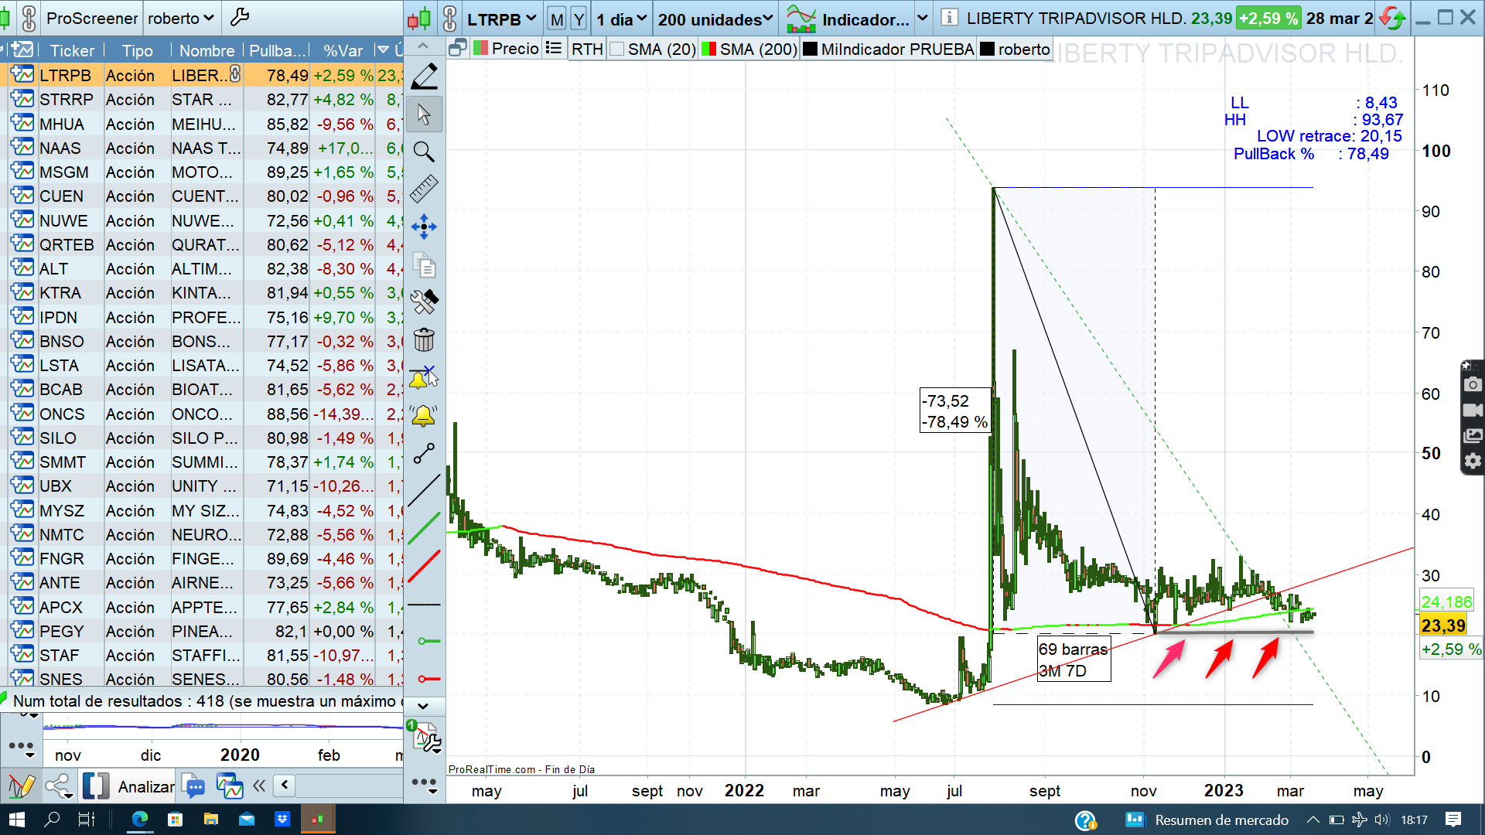This screenshot has width=1485, height=835.
Task: Toggle the SMA (200) indicator label
Action: click(758, 49)
